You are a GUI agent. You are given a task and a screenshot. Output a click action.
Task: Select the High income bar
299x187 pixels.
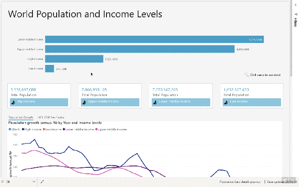pyautogui.click(x=74, y=59)
